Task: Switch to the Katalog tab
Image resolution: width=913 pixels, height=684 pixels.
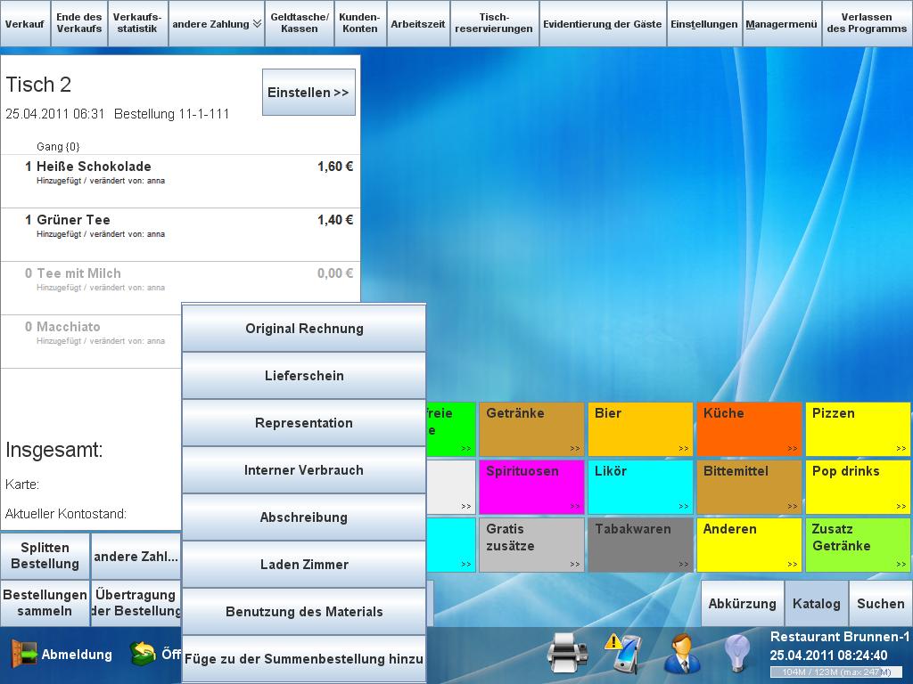Action: click(816, 604)
